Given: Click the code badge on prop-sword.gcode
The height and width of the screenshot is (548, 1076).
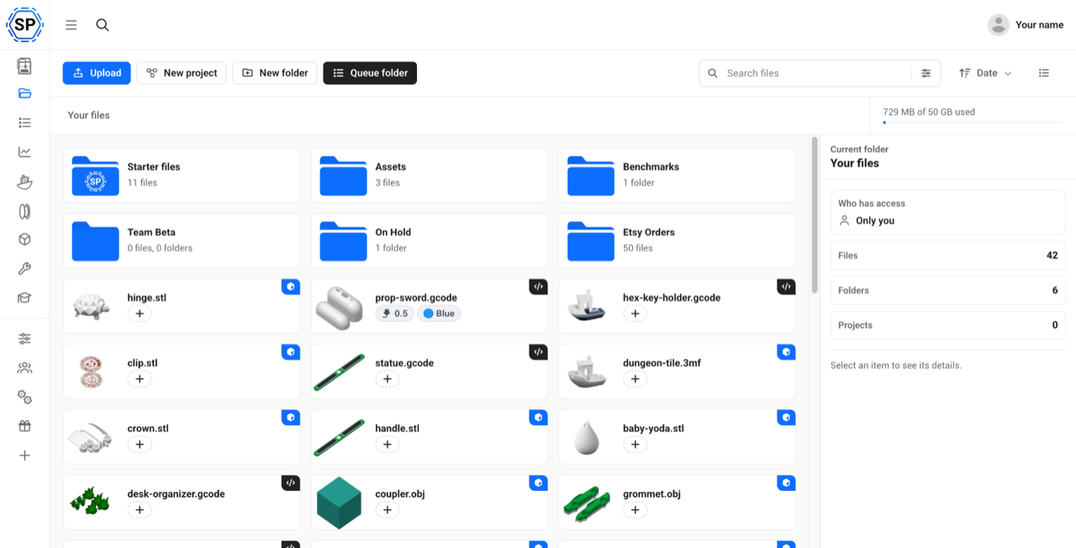Looking at the screenshot, I should click(539, 287).
